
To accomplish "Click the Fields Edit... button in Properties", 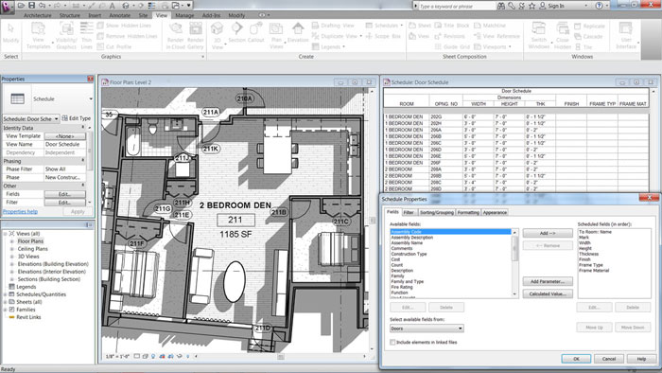I will tap(64, 194).
